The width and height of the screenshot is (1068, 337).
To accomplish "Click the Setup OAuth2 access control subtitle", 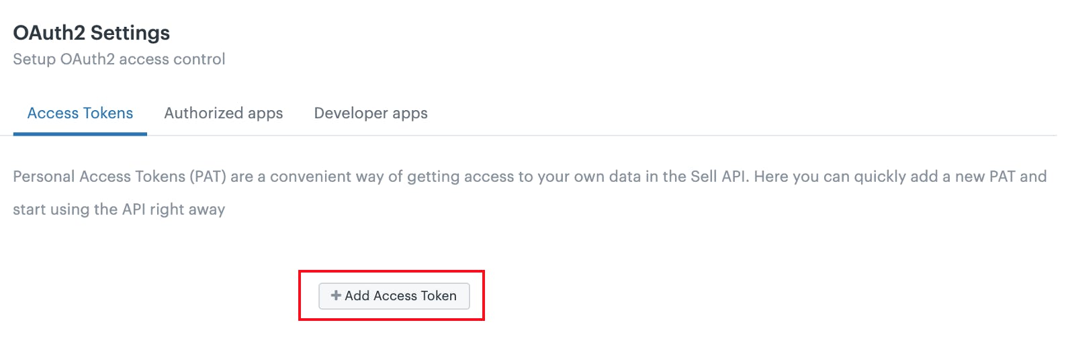I will tap(119, 59).
